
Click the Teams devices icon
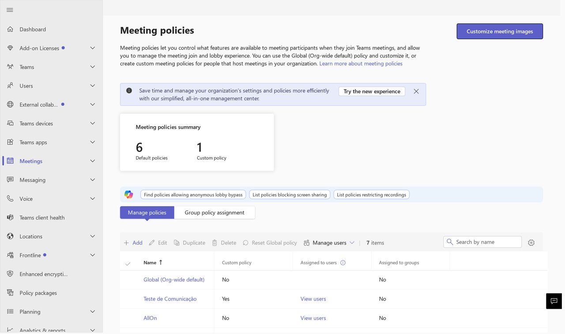point(10,124)
